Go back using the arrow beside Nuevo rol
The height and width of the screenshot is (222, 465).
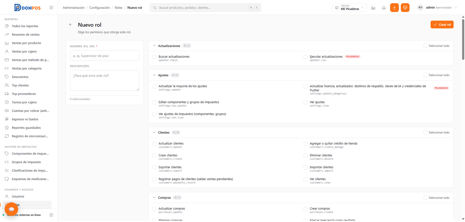(x=70, y=25)
